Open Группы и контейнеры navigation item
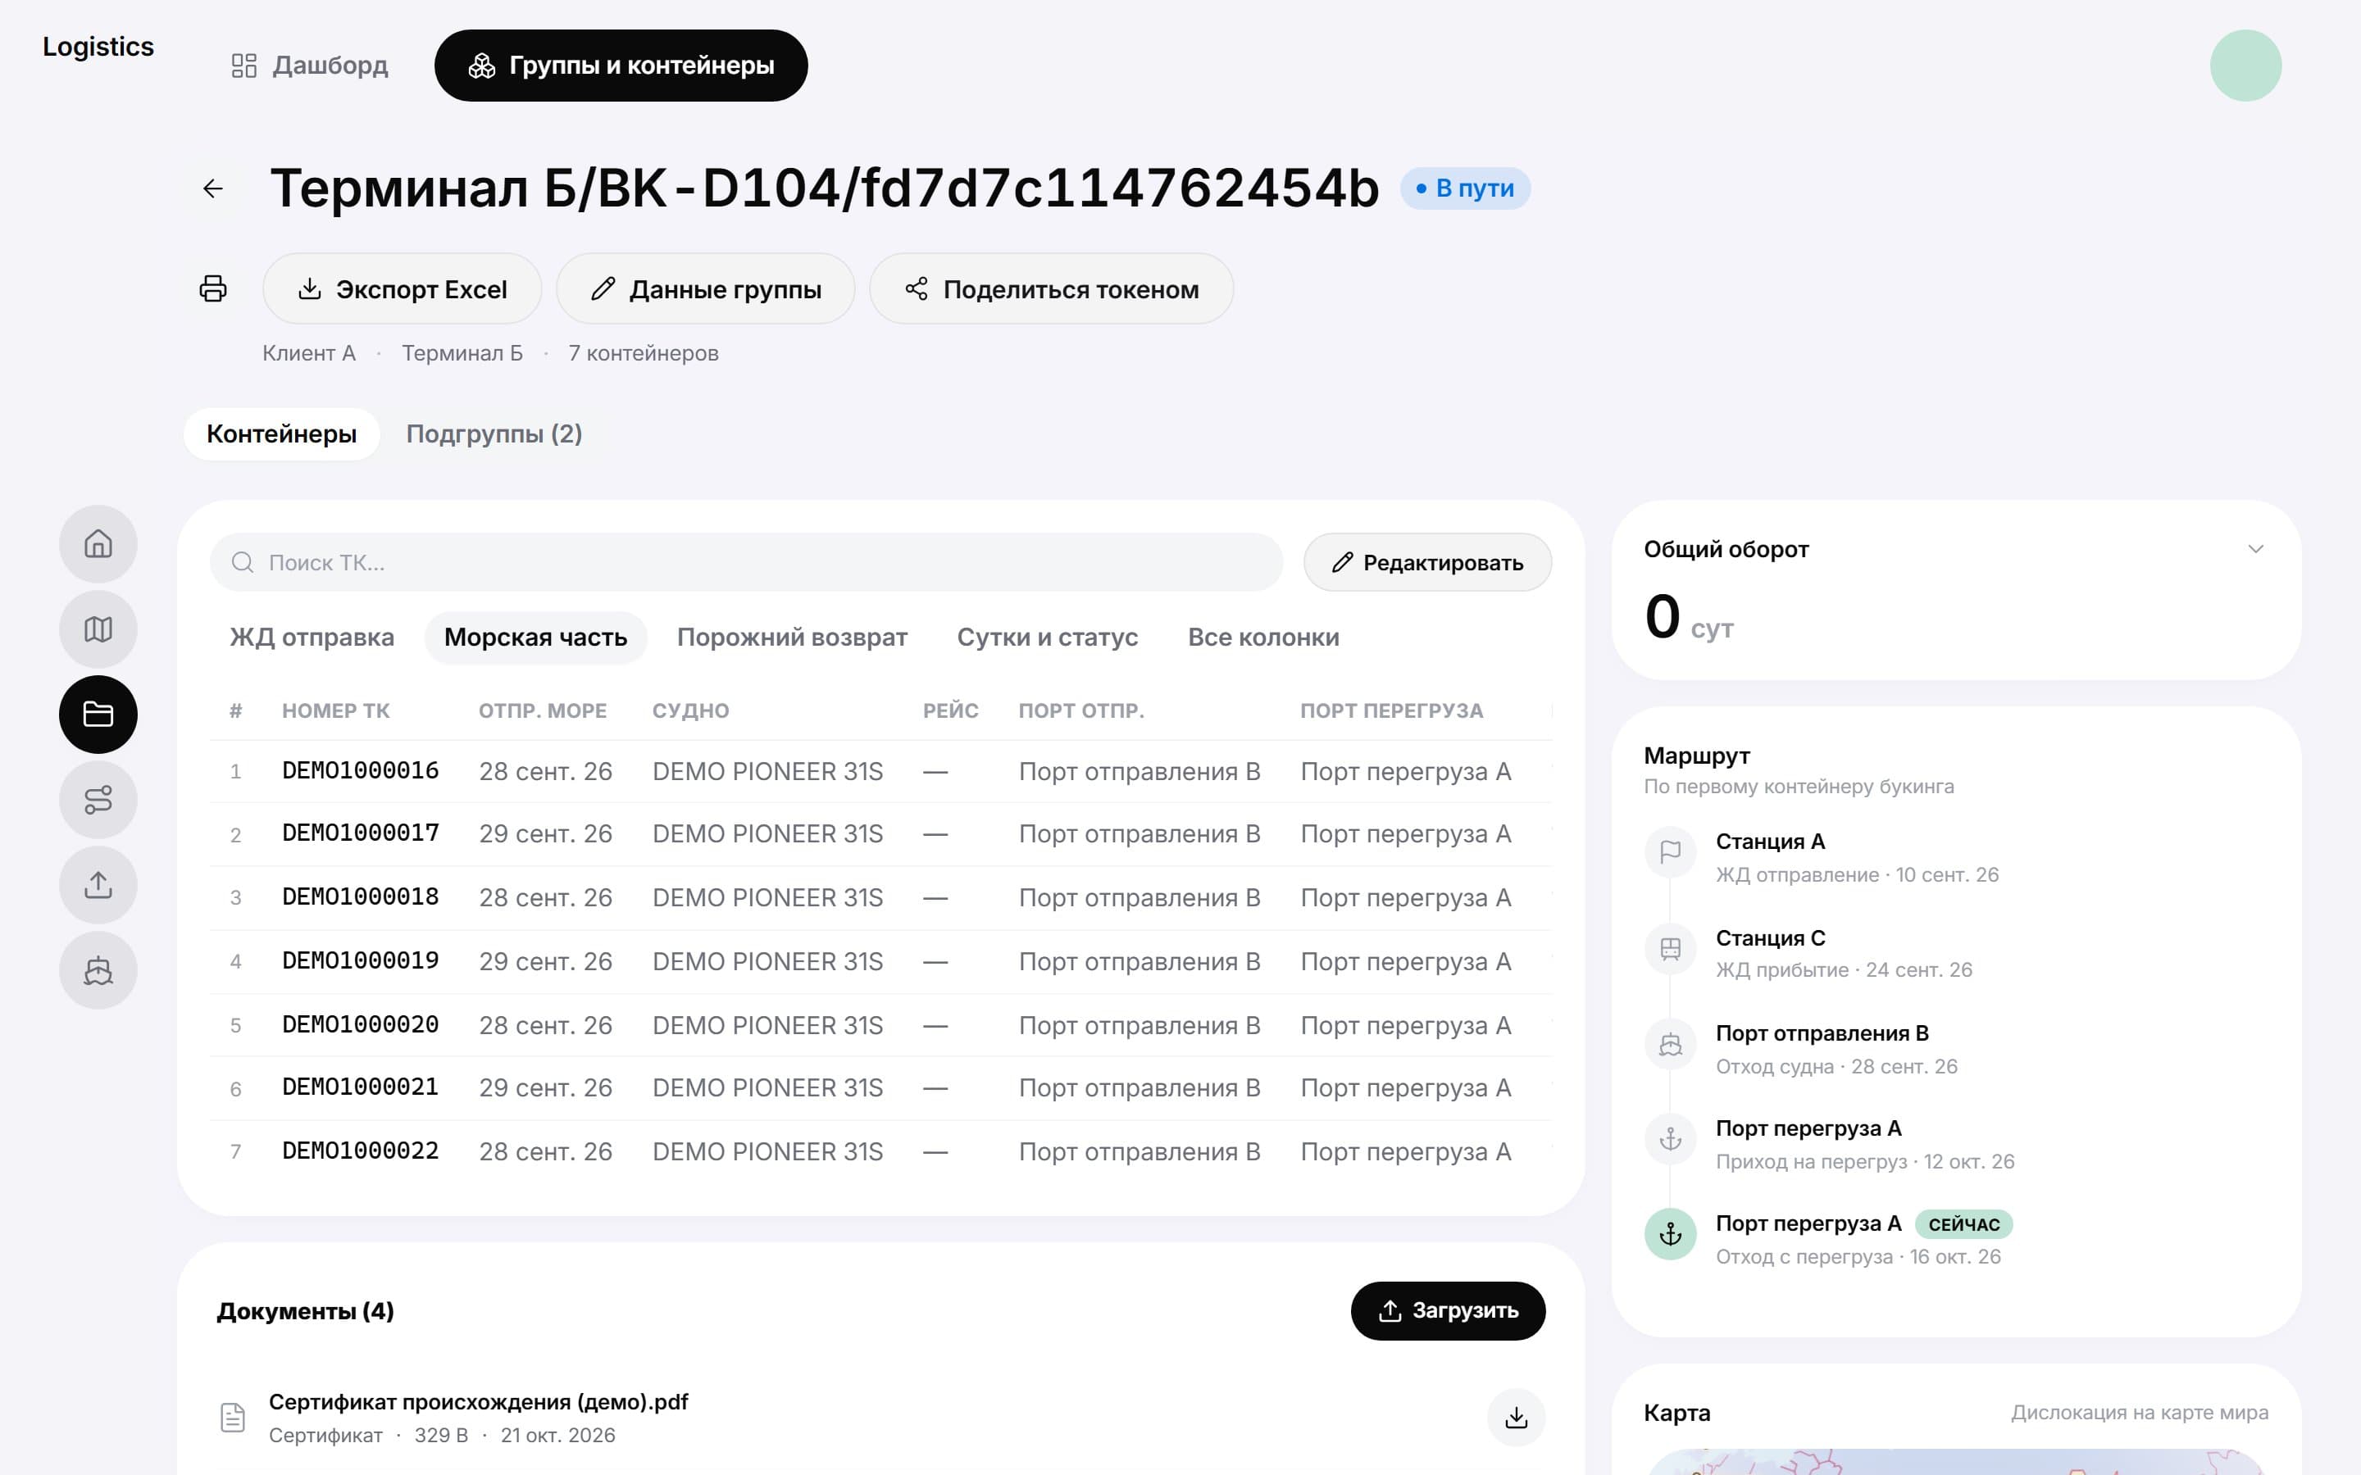This screenshot has width=2361, height=1475. point(621,66)
